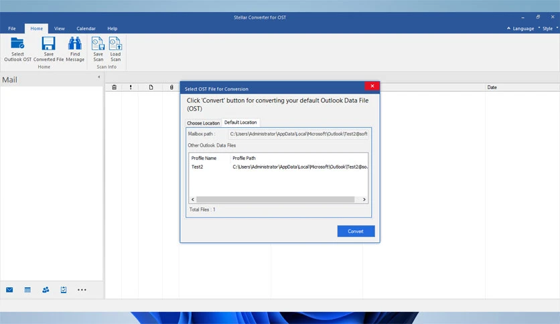Select the Default Location tab

coord(240,123)
